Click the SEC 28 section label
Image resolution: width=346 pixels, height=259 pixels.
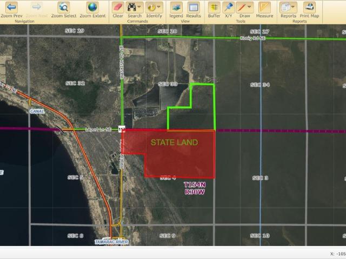(x=168, y=31)
